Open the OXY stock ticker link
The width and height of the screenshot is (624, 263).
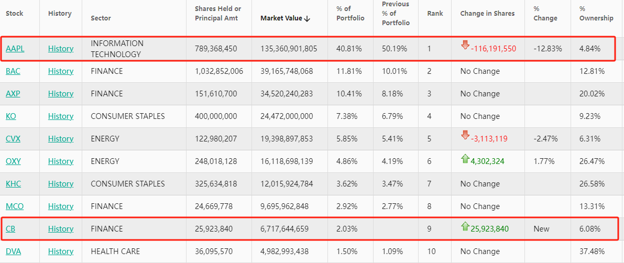point(13,161)
